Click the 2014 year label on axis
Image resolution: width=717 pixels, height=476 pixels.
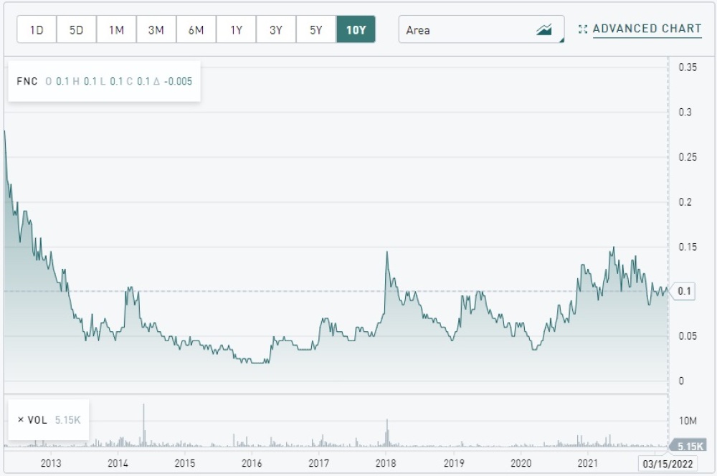(x=118, y=463)
